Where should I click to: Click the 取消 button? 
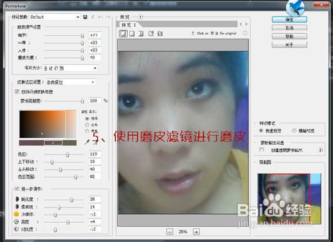coord(290,28)
